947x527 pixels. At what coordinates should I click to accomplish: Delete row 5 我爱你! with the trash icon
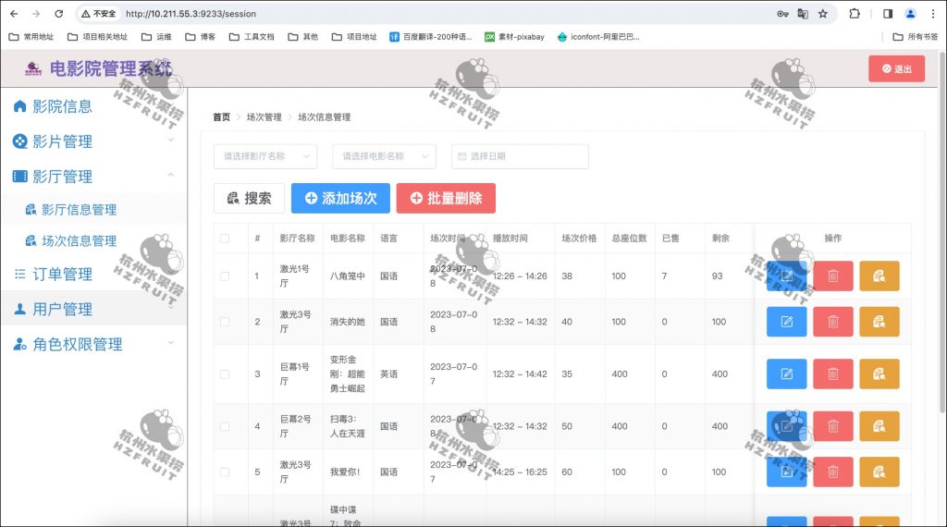(833, 472)
